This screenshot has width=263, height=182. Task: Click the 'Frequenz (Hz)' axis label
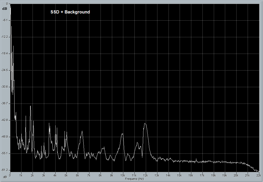coord(134,179)
